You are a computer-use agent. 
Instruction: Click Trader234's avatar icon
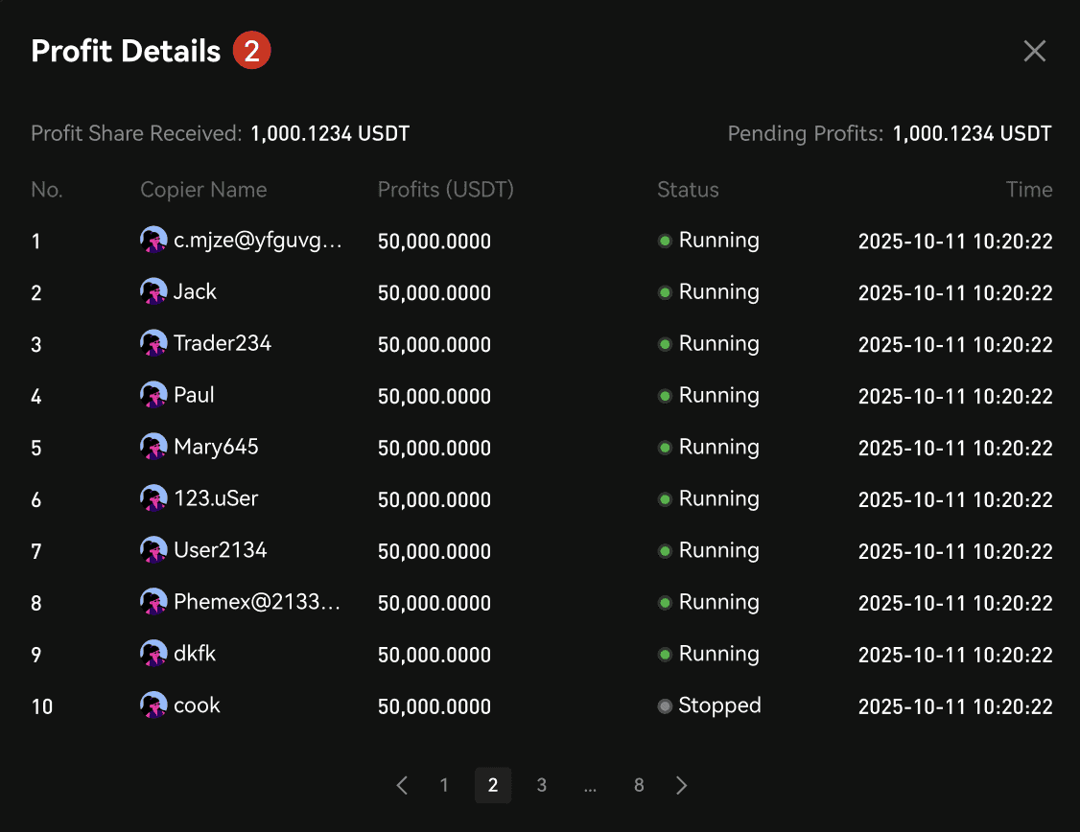[x=153, y=343]
